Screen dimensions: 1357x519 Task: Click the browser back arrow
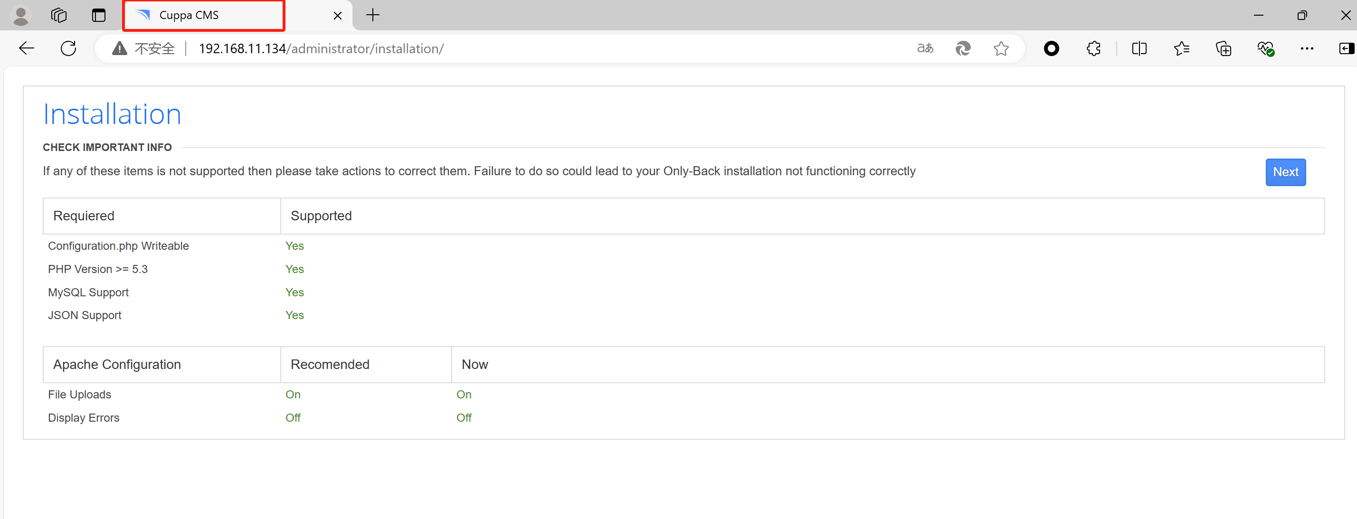coord(26,48)
